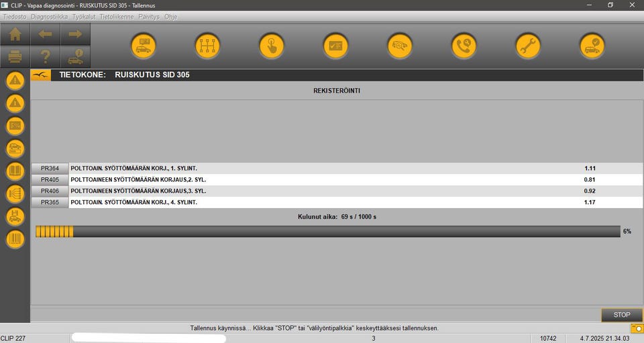The image size is (644, 343).
Task: Open the Päivitys menu
Action: click(x=149, y=17)
